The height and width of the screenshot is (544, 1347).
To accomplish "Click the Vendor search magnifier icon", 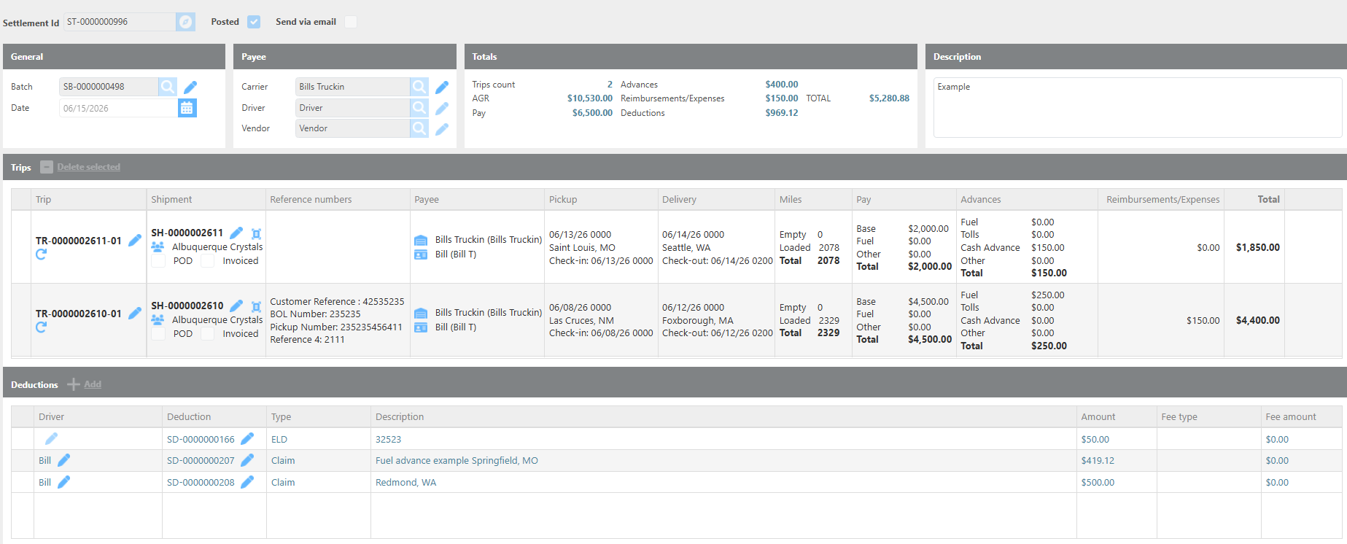I will tap(419, 128).
